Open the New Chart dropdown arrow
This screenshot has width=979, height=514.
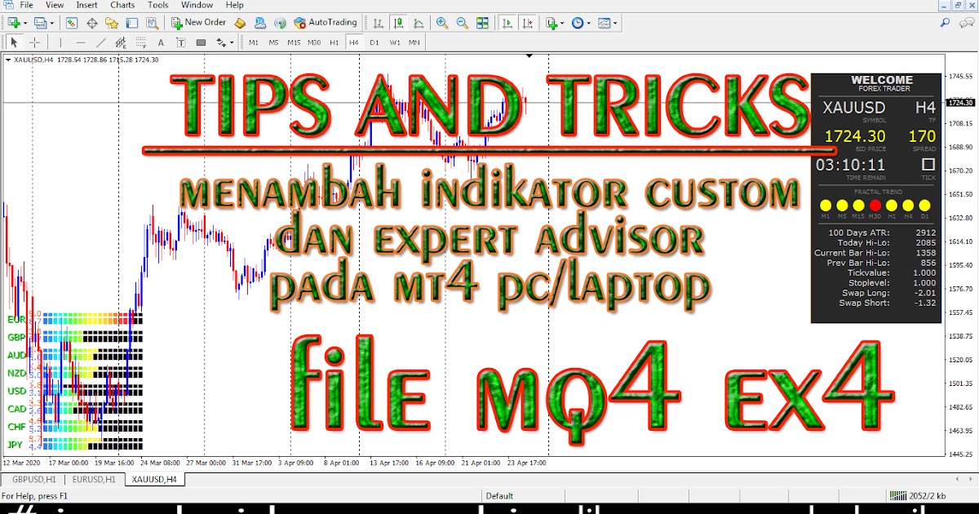25,24
